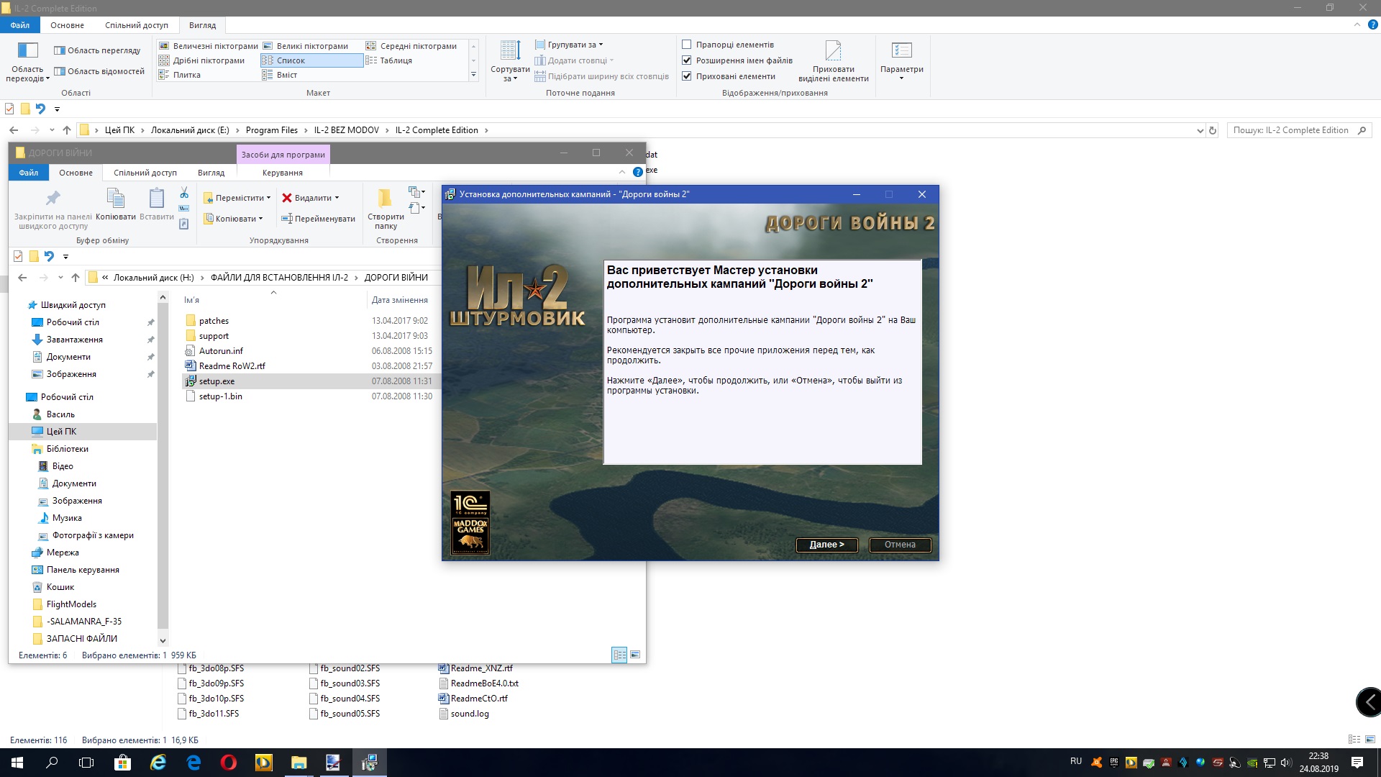Enable the item check boxes (Прапорці елементів) option
The image size is (1381, 777).
coord(687,45)
